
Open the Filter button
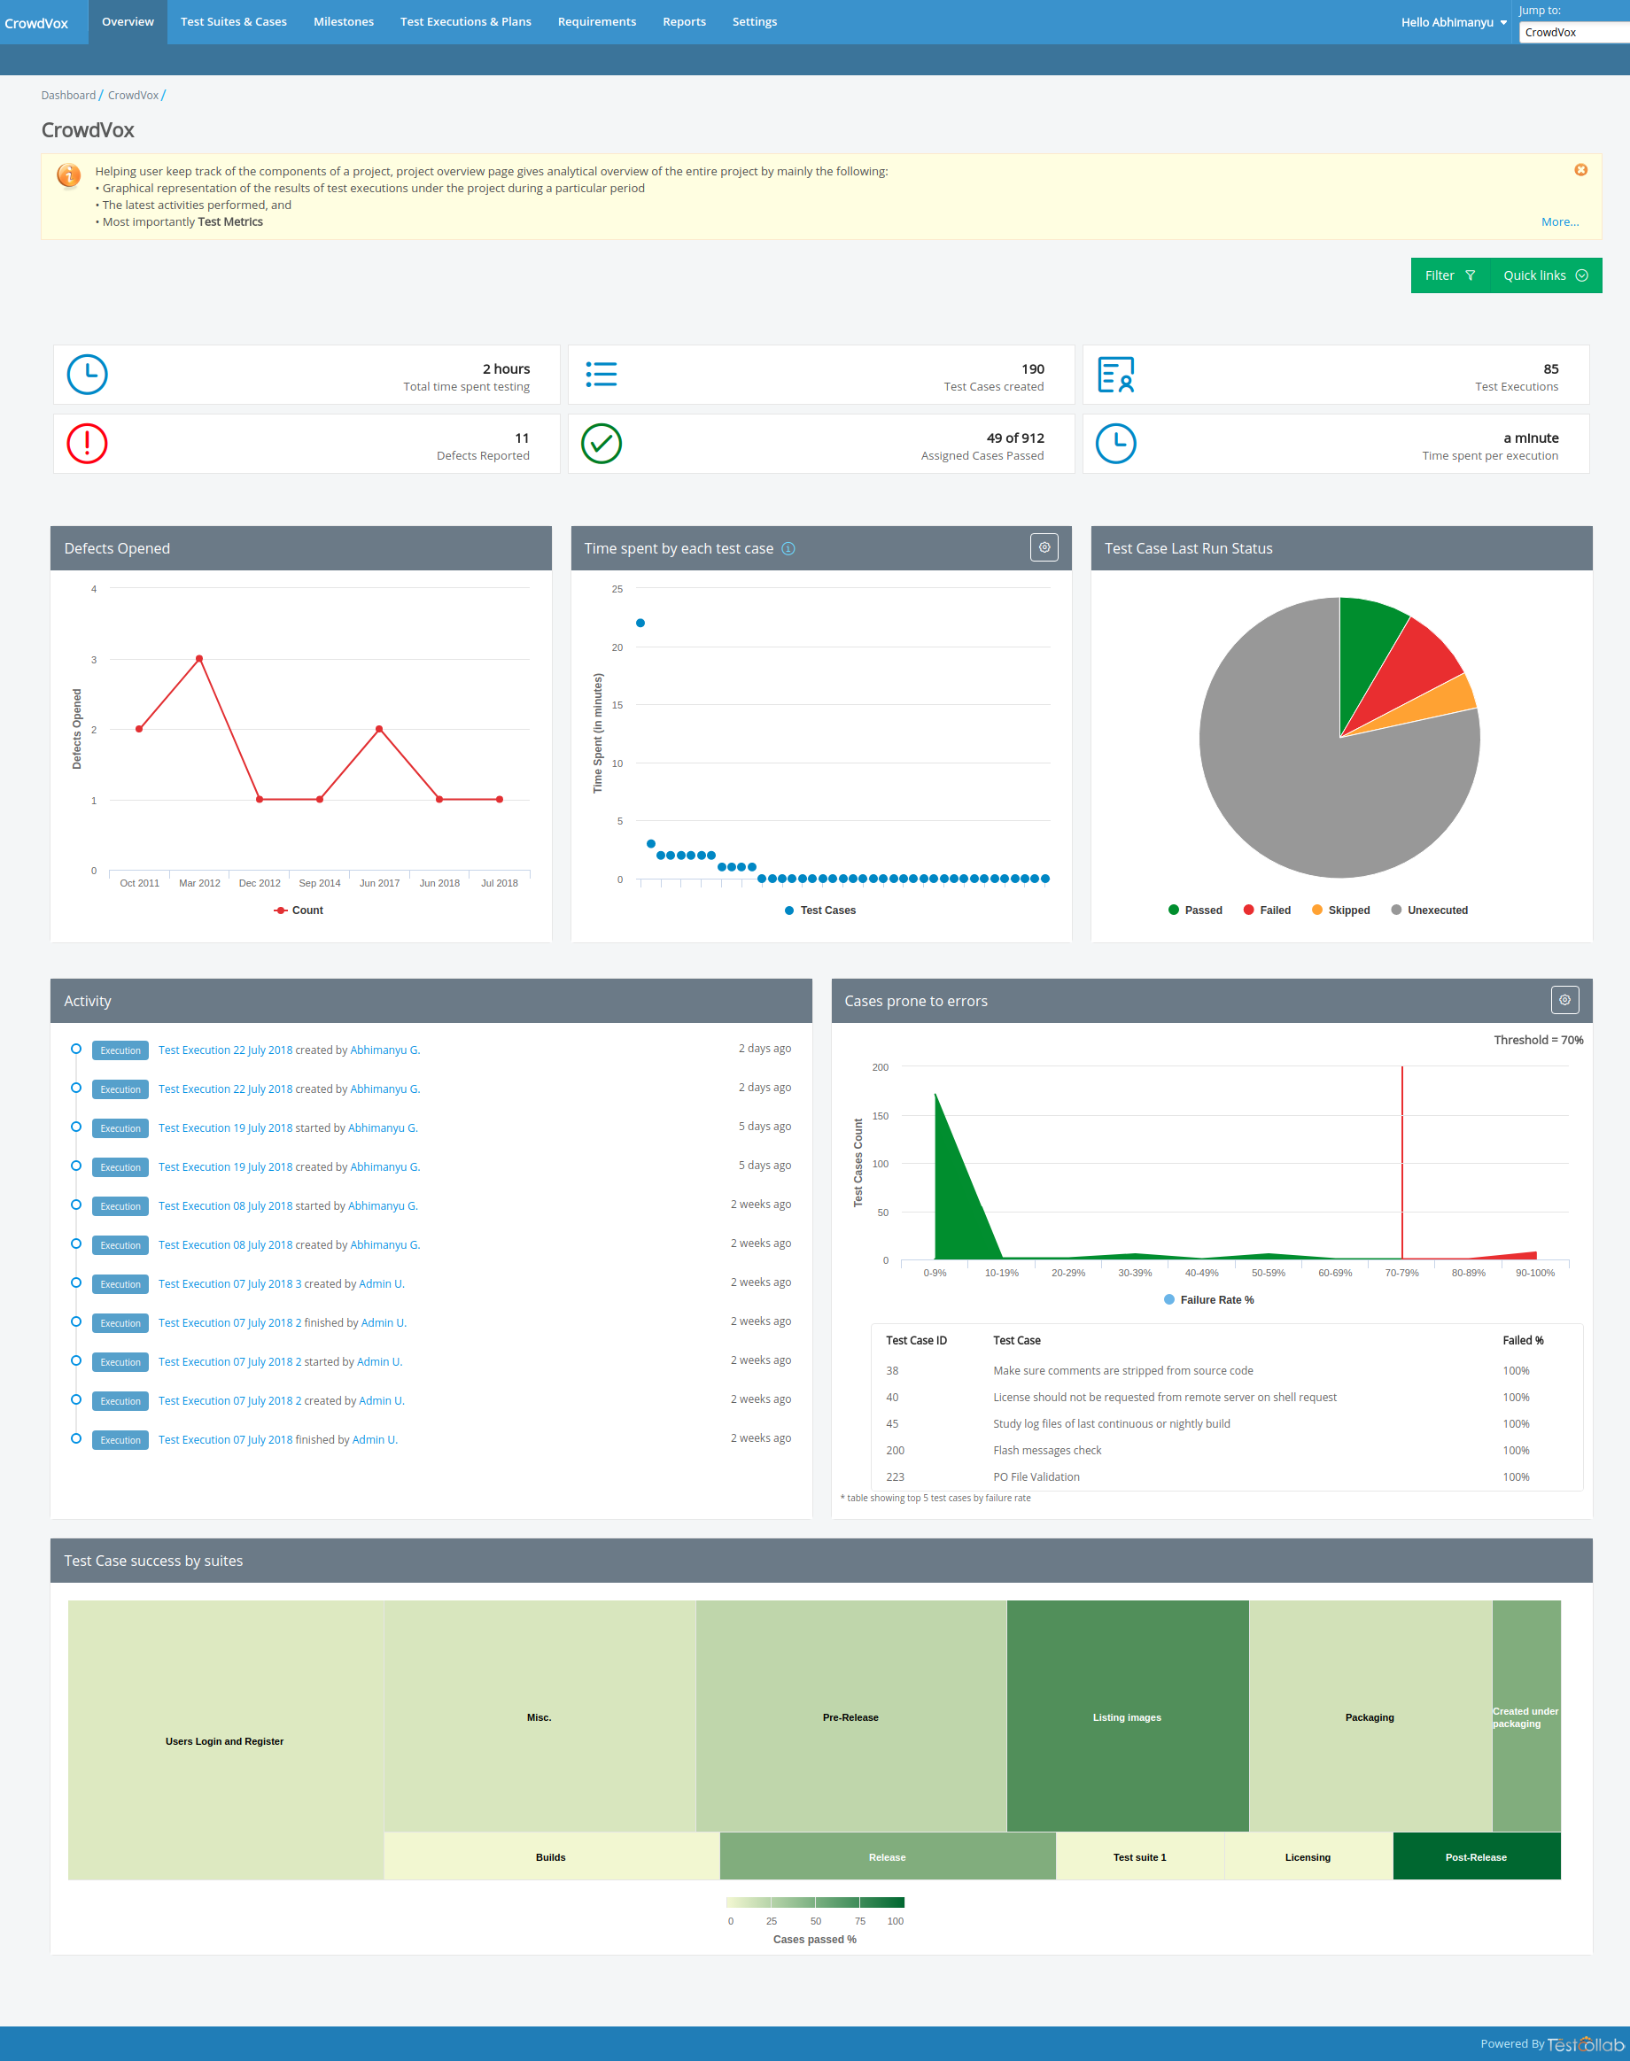(1449, 275)
